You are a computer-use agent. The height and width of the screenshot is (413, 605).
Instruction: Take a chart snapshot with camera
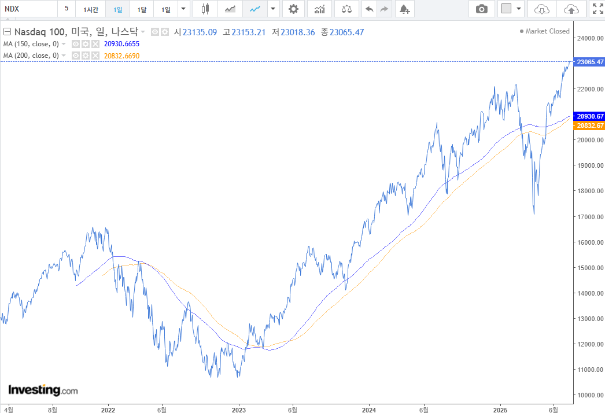click(482, 9)
